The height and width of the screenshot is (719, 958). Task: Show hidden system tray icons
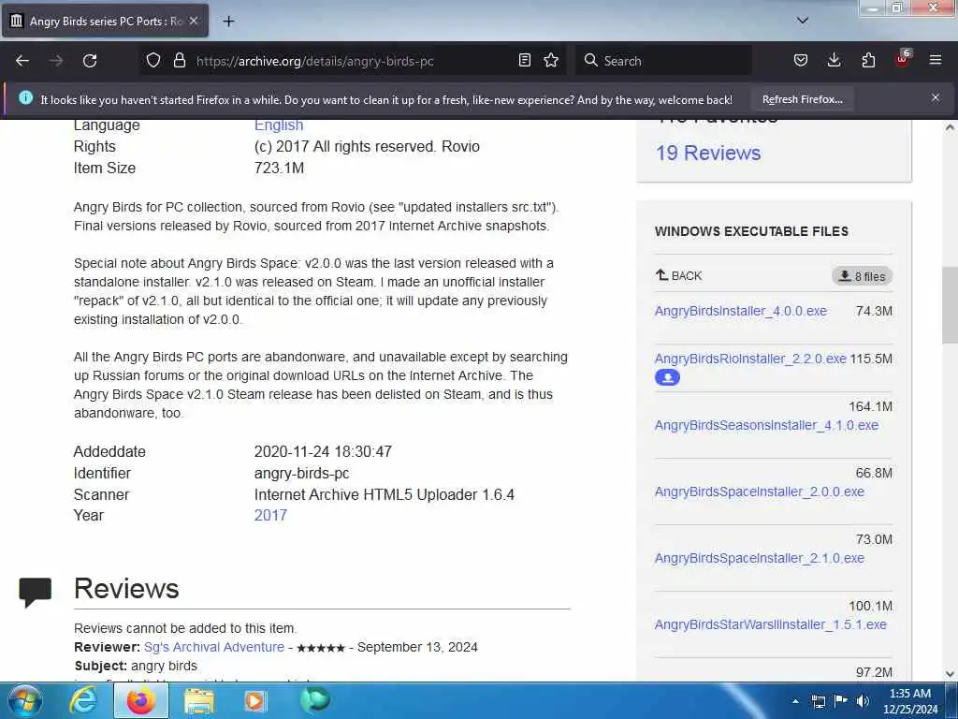795,701
